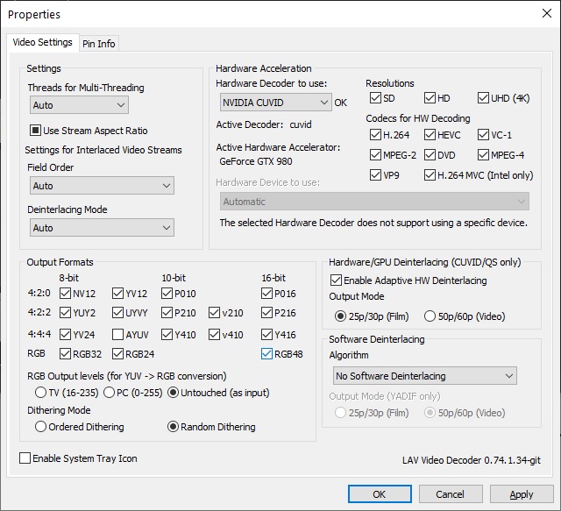This screenshot has width=561, height=511.
Task: Disable HEVC hardware decoding codec
Action: click(x=430, y=135)
